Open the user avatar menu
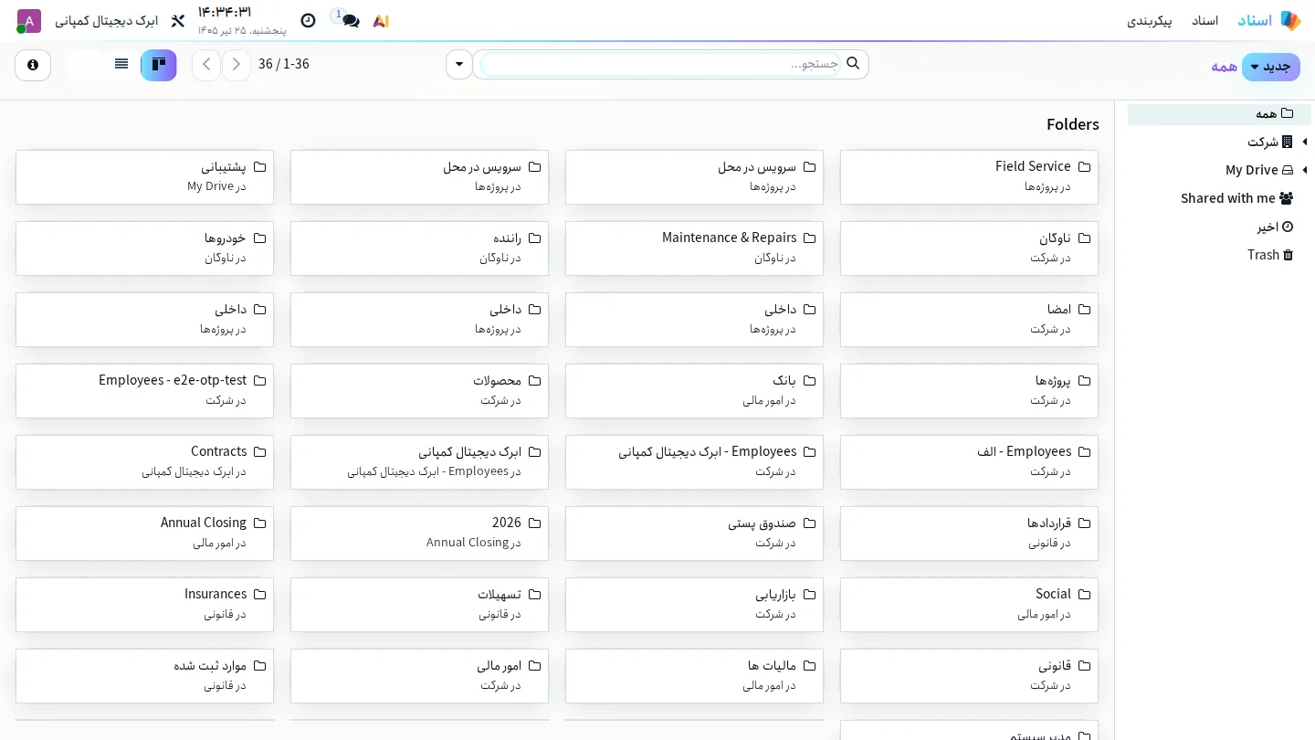 coord(29,20)
